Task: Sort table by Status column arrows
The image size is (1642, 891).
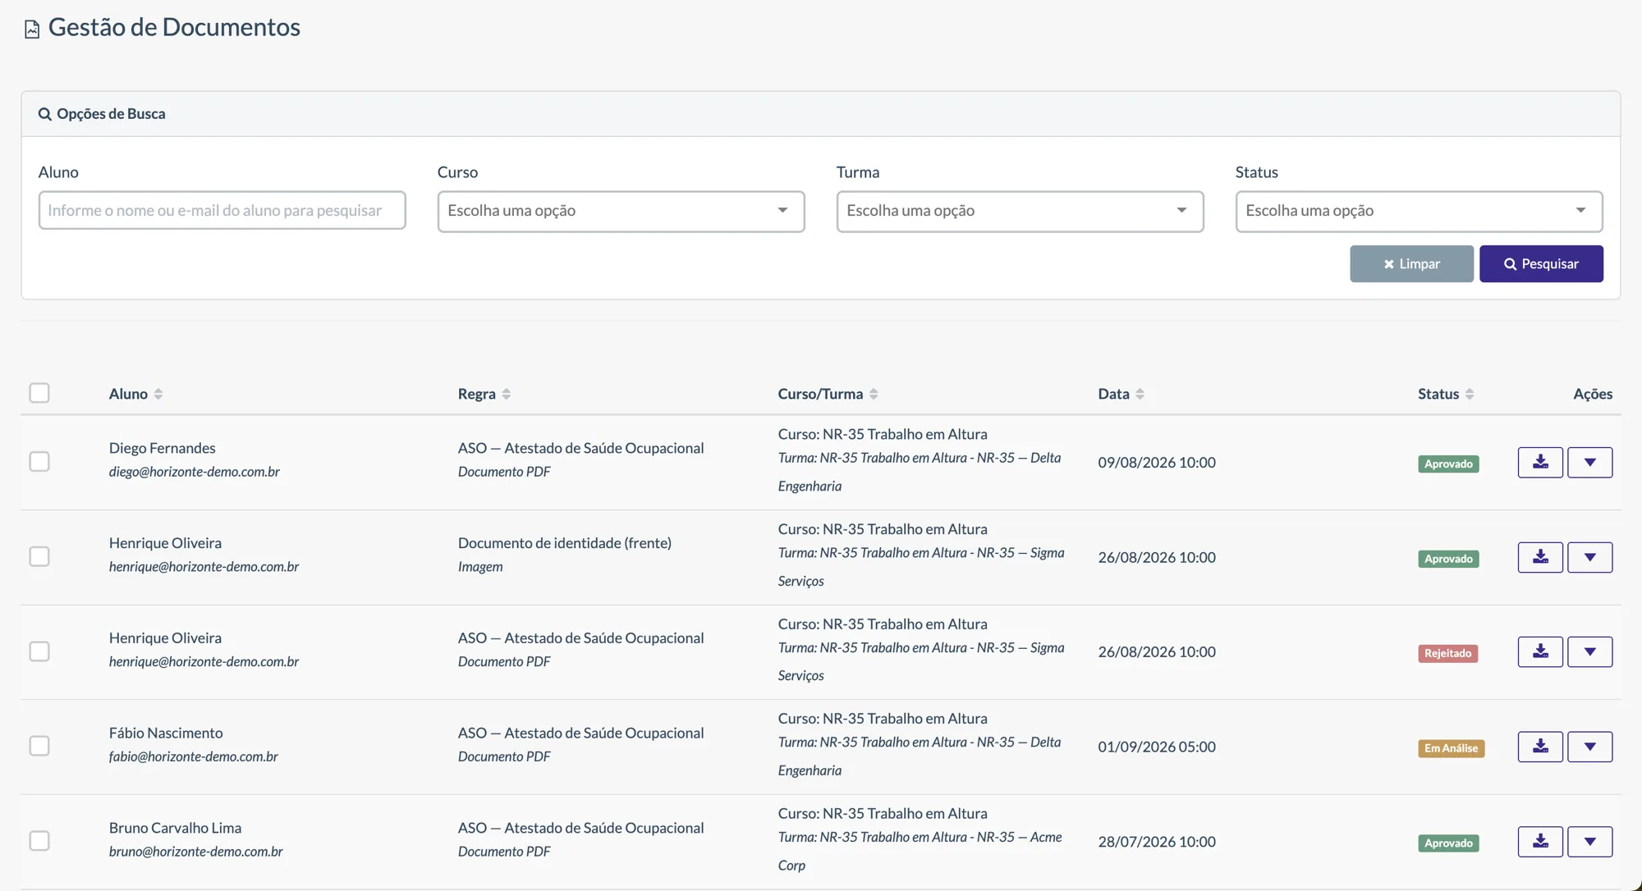Action: coord(1470,394)
